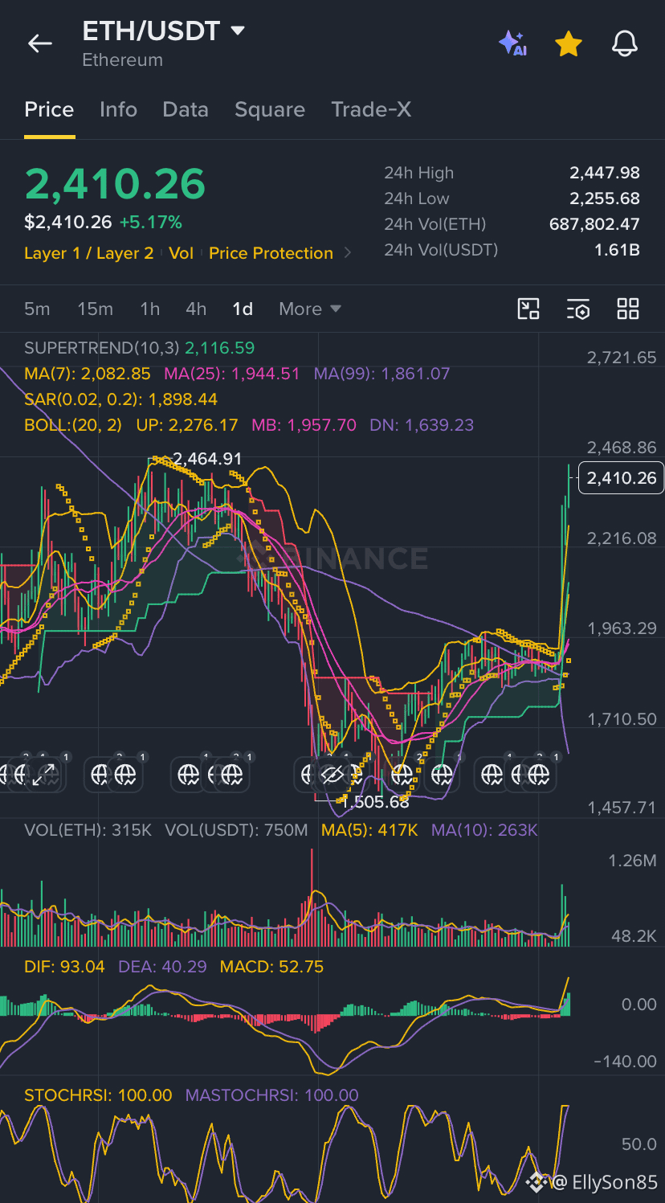Open the Trade-X tab

[x=371, y=109]
